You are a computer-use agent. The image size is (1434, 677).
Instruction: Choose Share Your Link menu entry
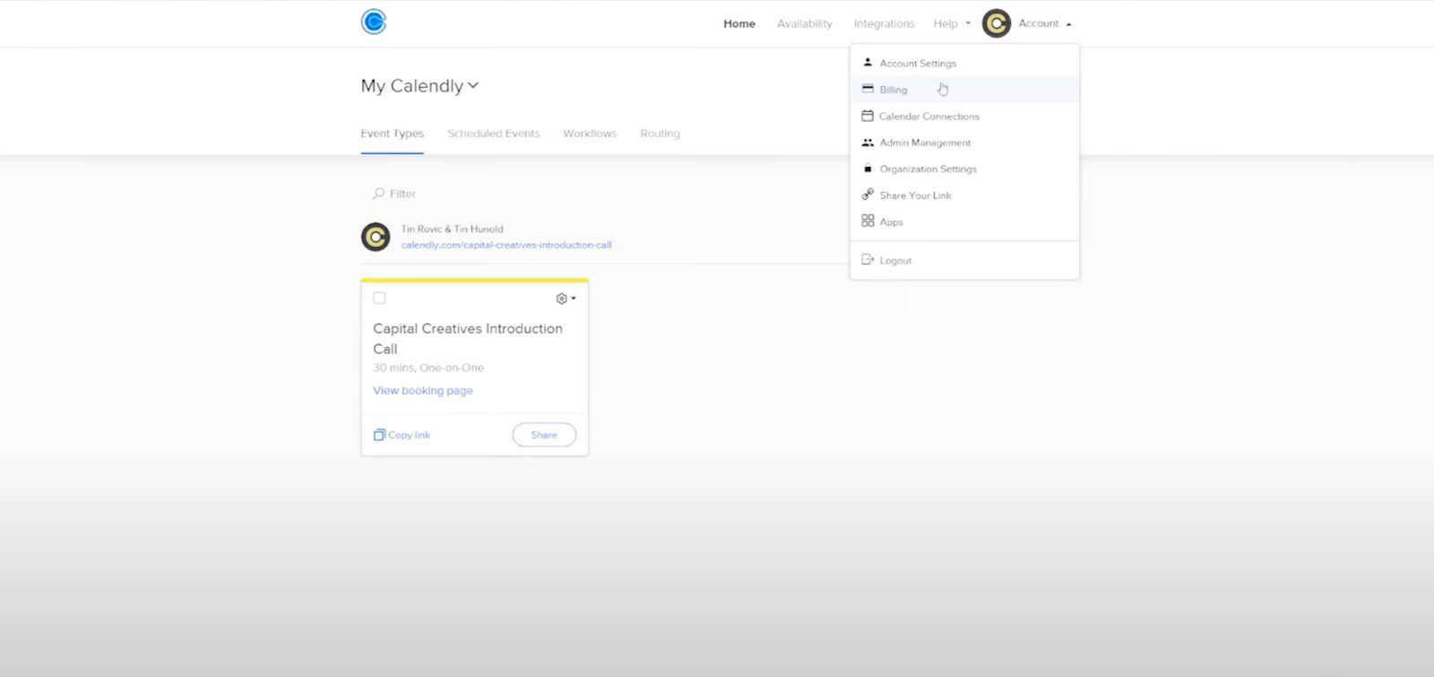(x=964, y=195)
